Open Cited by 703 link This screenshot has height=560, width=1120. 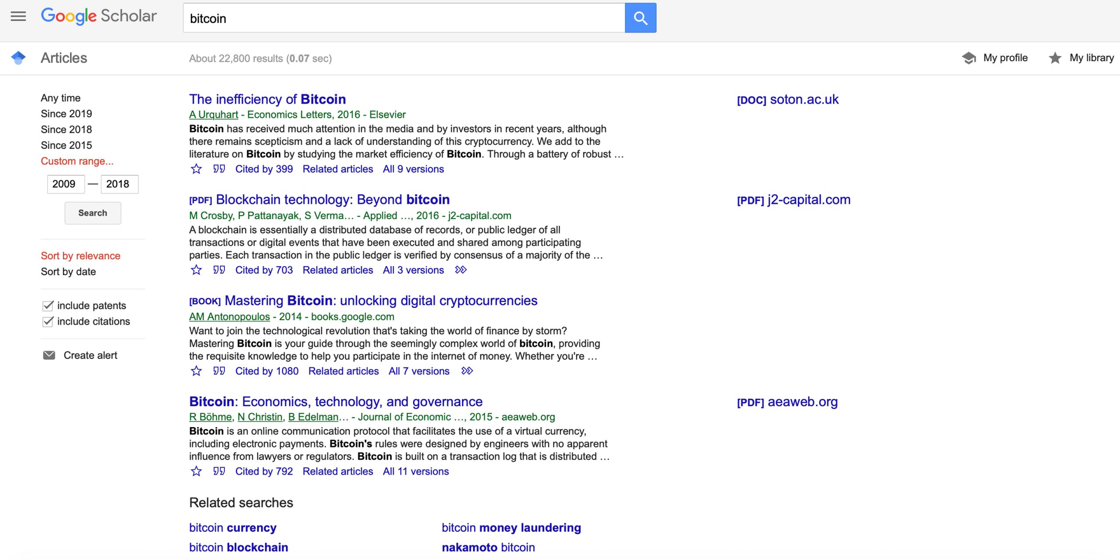point(264,270)
